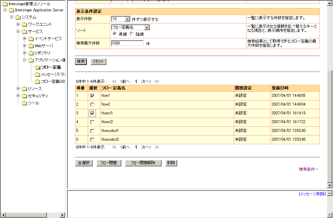Screen dimensions: 333x218
Task: Click << in the pagination below the table
Action: (114, 147)
